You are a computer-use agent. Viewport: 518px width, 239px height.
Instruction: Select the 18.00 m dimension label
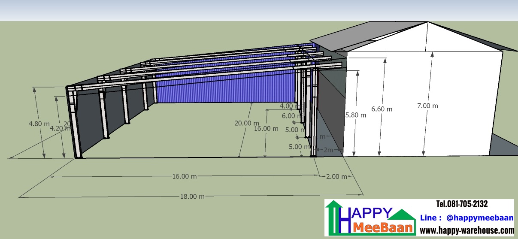point(191,196)
